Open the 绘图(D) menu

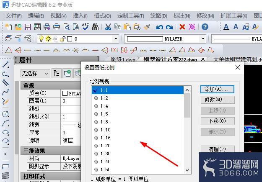point(158,16)
